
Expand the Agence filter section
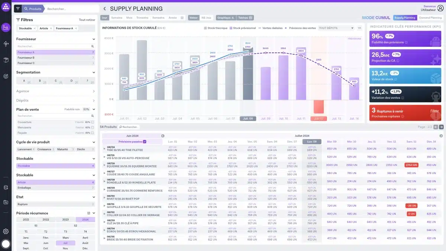(x=94, y=91)
